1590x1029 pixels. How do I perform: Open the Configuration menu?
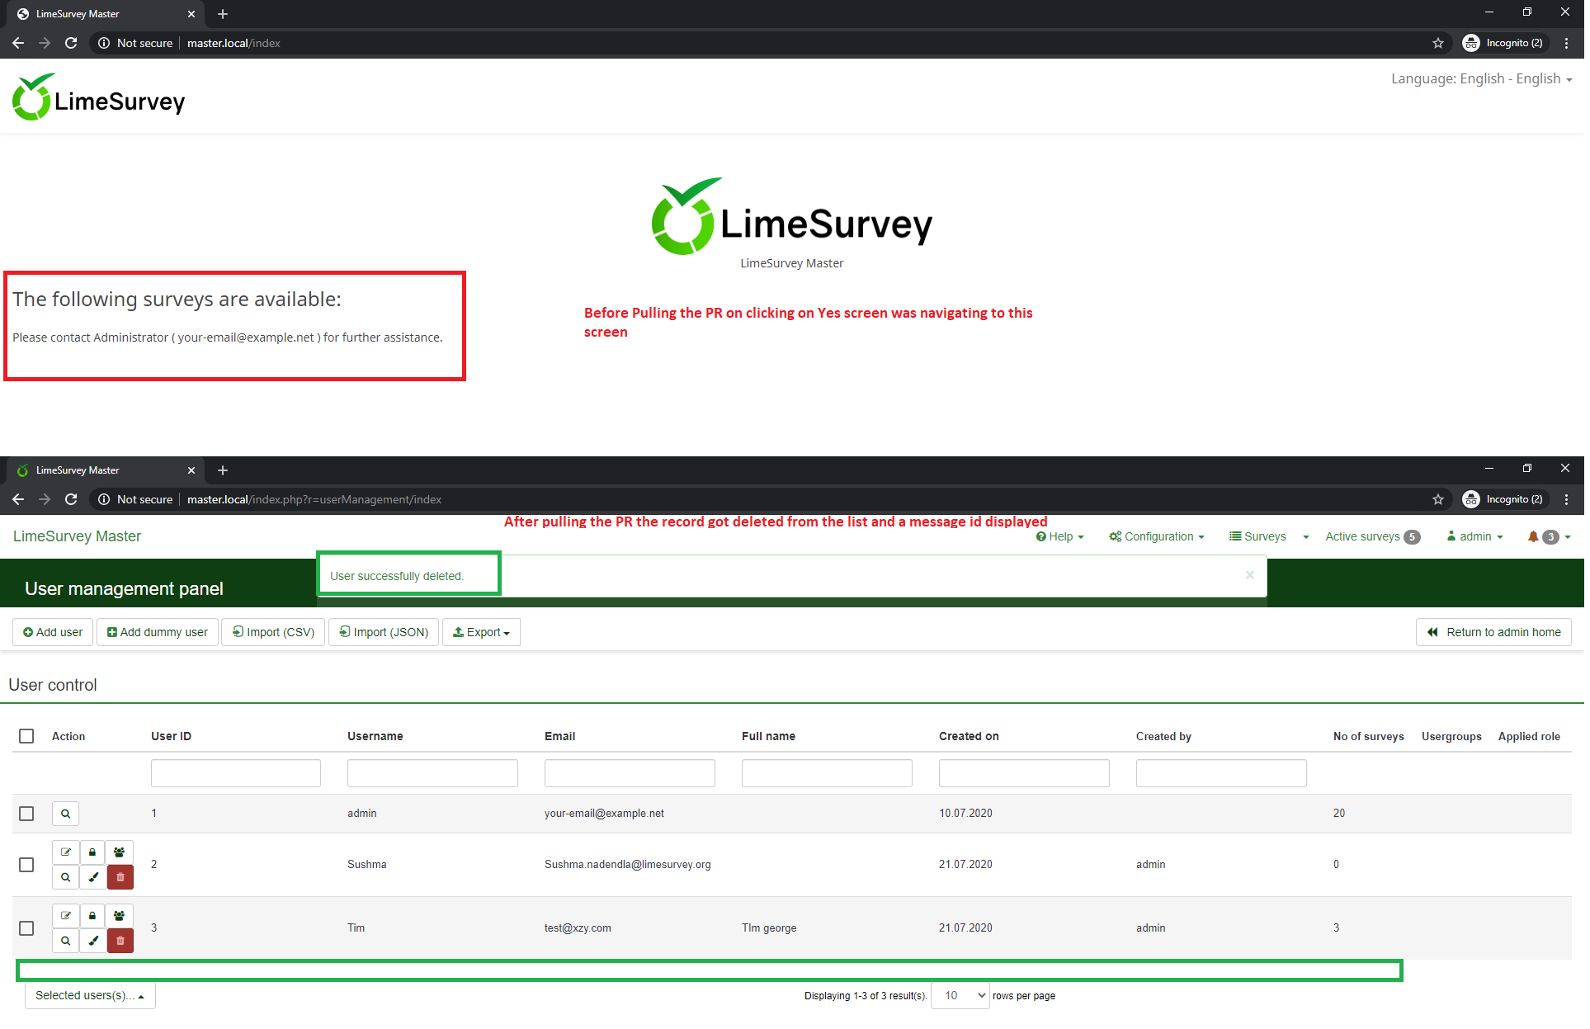(x=1159, y=538)
